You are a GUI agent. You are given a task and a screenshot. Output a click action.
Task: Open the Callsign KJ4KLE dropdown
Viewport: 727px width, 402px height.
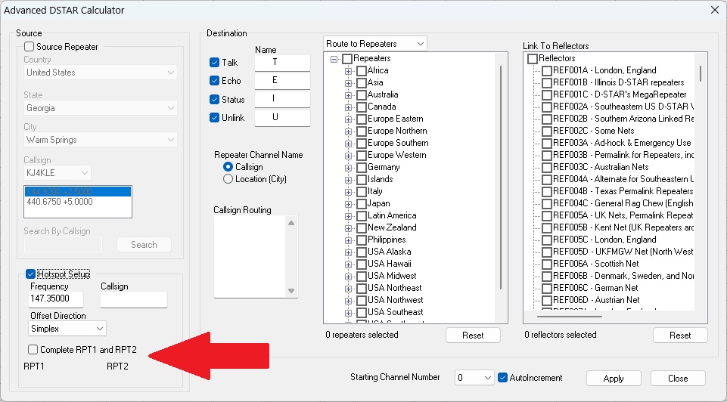[x=57, y=173]
